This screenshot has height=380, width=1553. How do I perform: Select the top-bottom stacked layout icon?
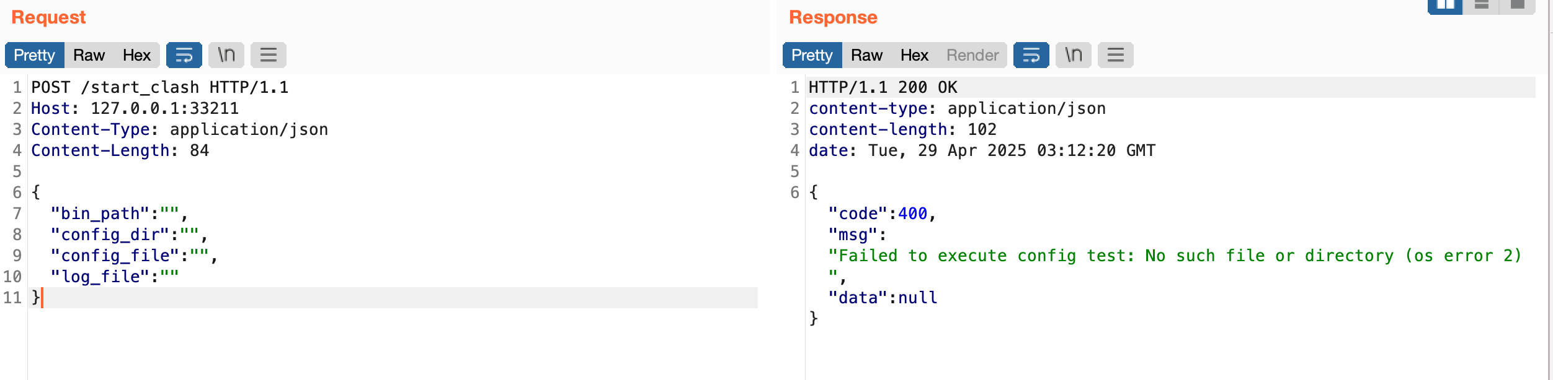point(1481,6)
